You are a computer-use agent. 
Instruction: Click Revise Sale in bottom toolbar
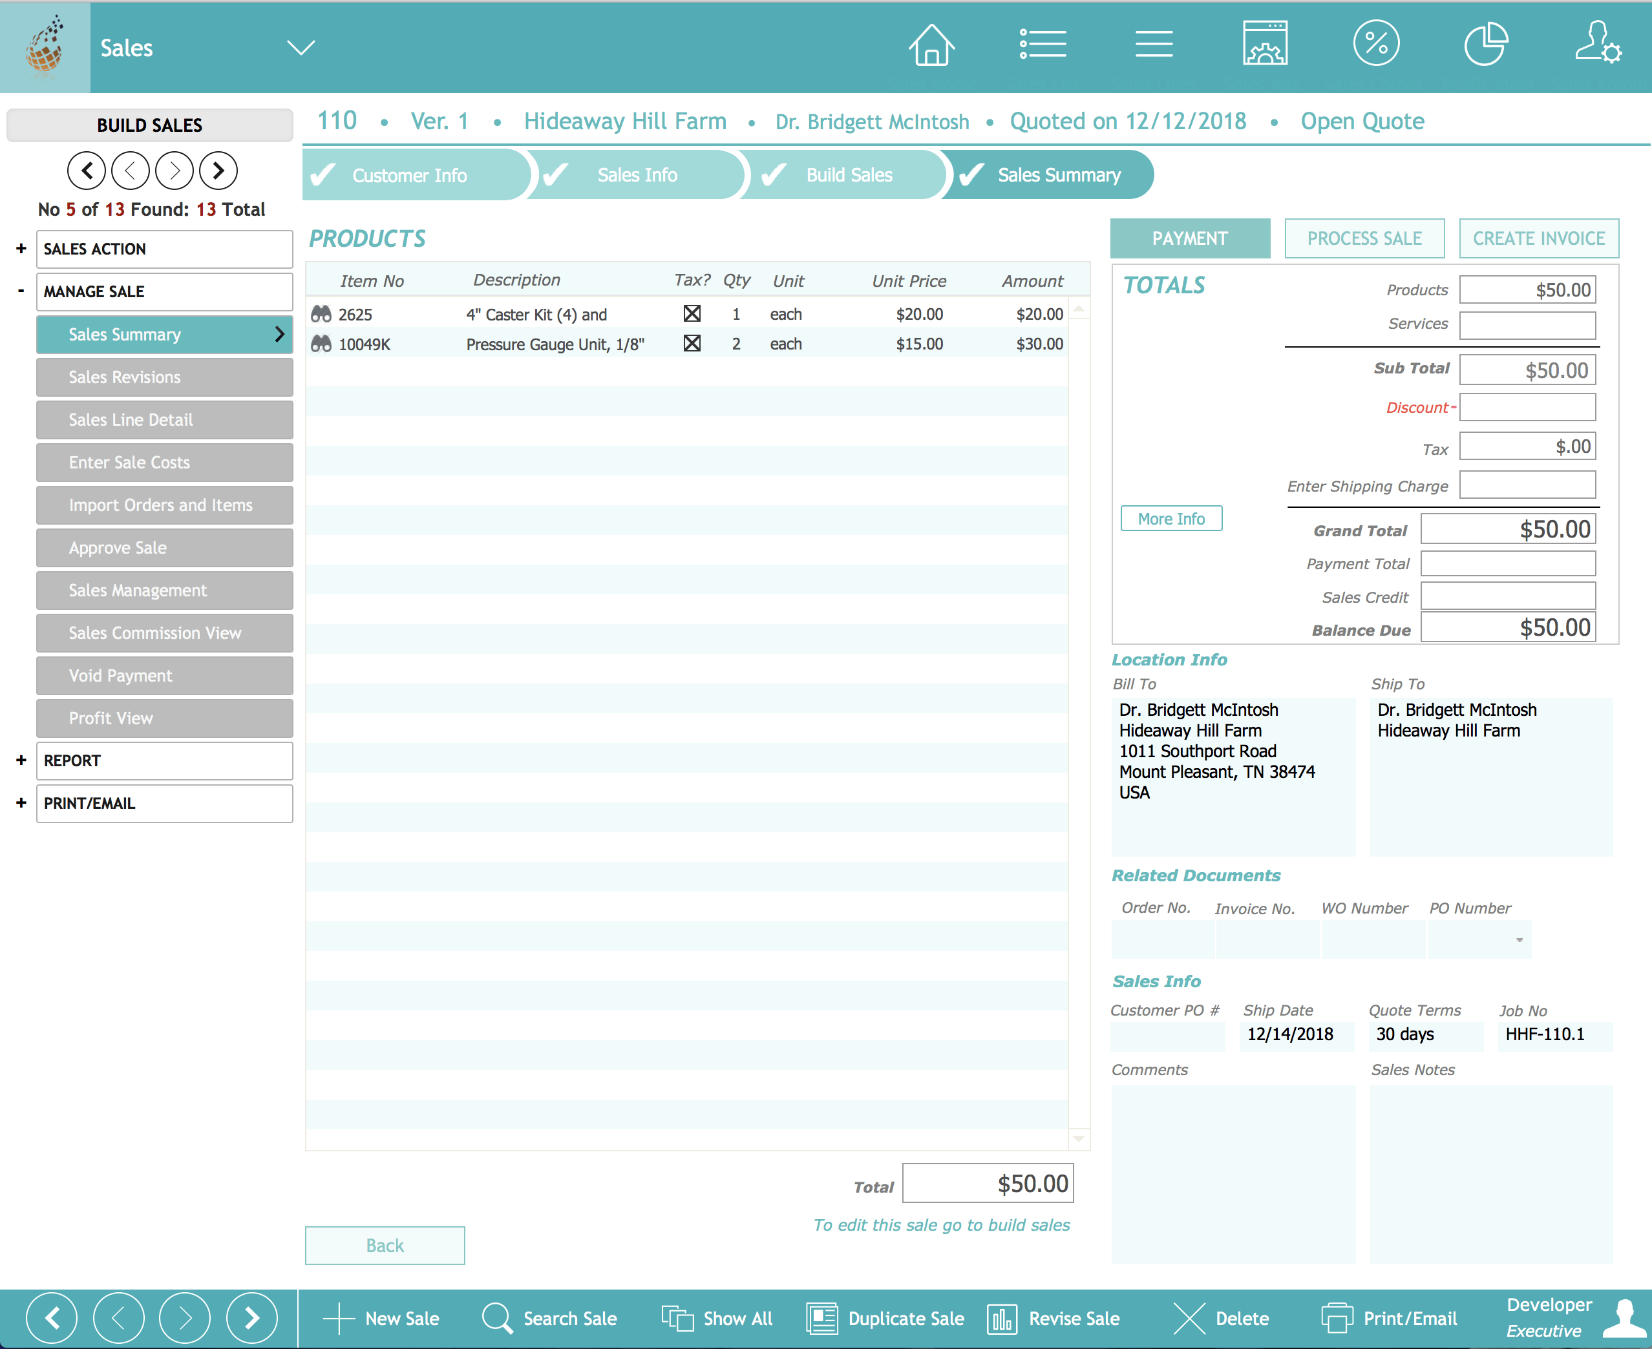pyautogui.click(x=1054, y=1319)
